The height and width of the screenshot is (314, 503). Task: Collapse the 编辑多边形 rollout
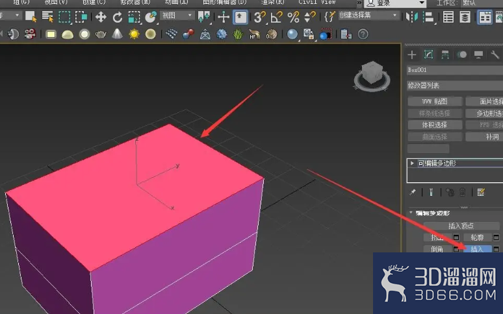point(411,213)
